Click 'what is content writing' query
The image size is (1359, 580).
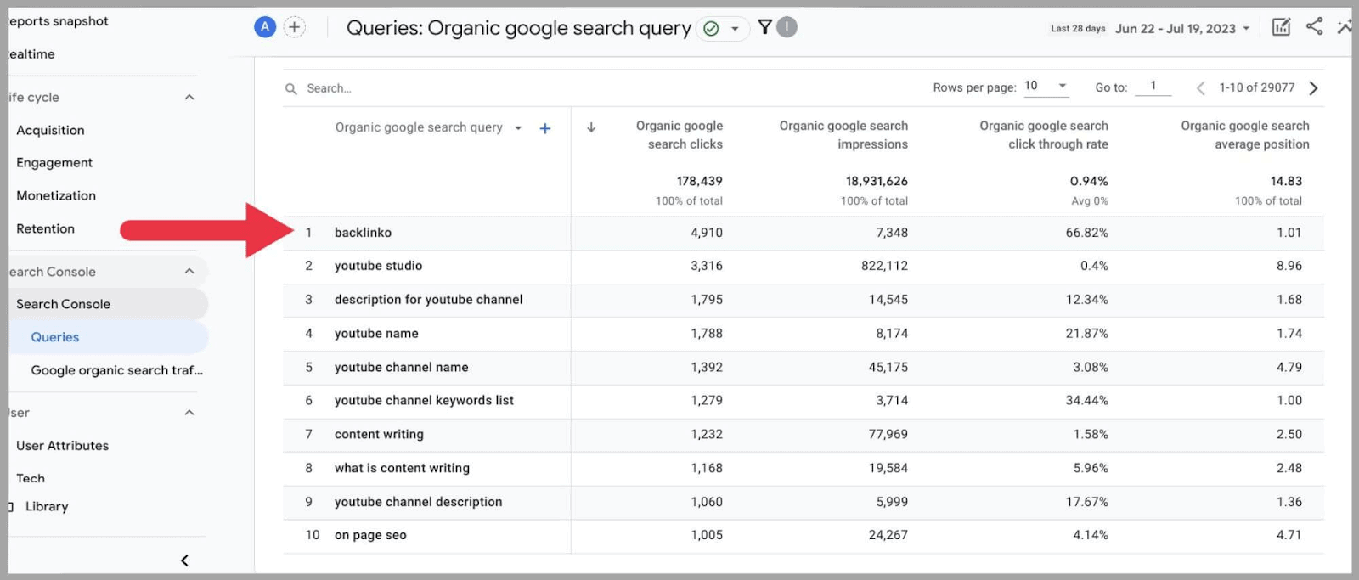402,469
